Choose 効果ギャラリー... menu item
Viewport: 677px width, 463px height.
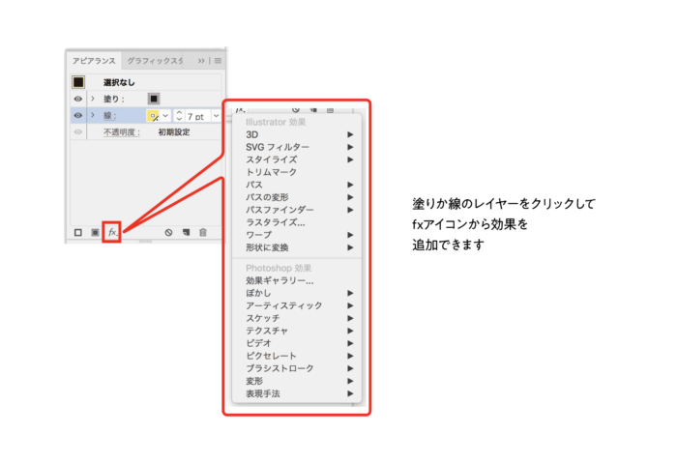(297, 280)
